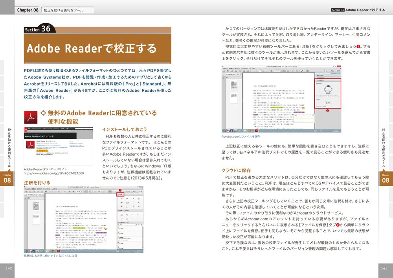Expand the 注釈 panel header in left screenshot

click(x=121, y=194)
